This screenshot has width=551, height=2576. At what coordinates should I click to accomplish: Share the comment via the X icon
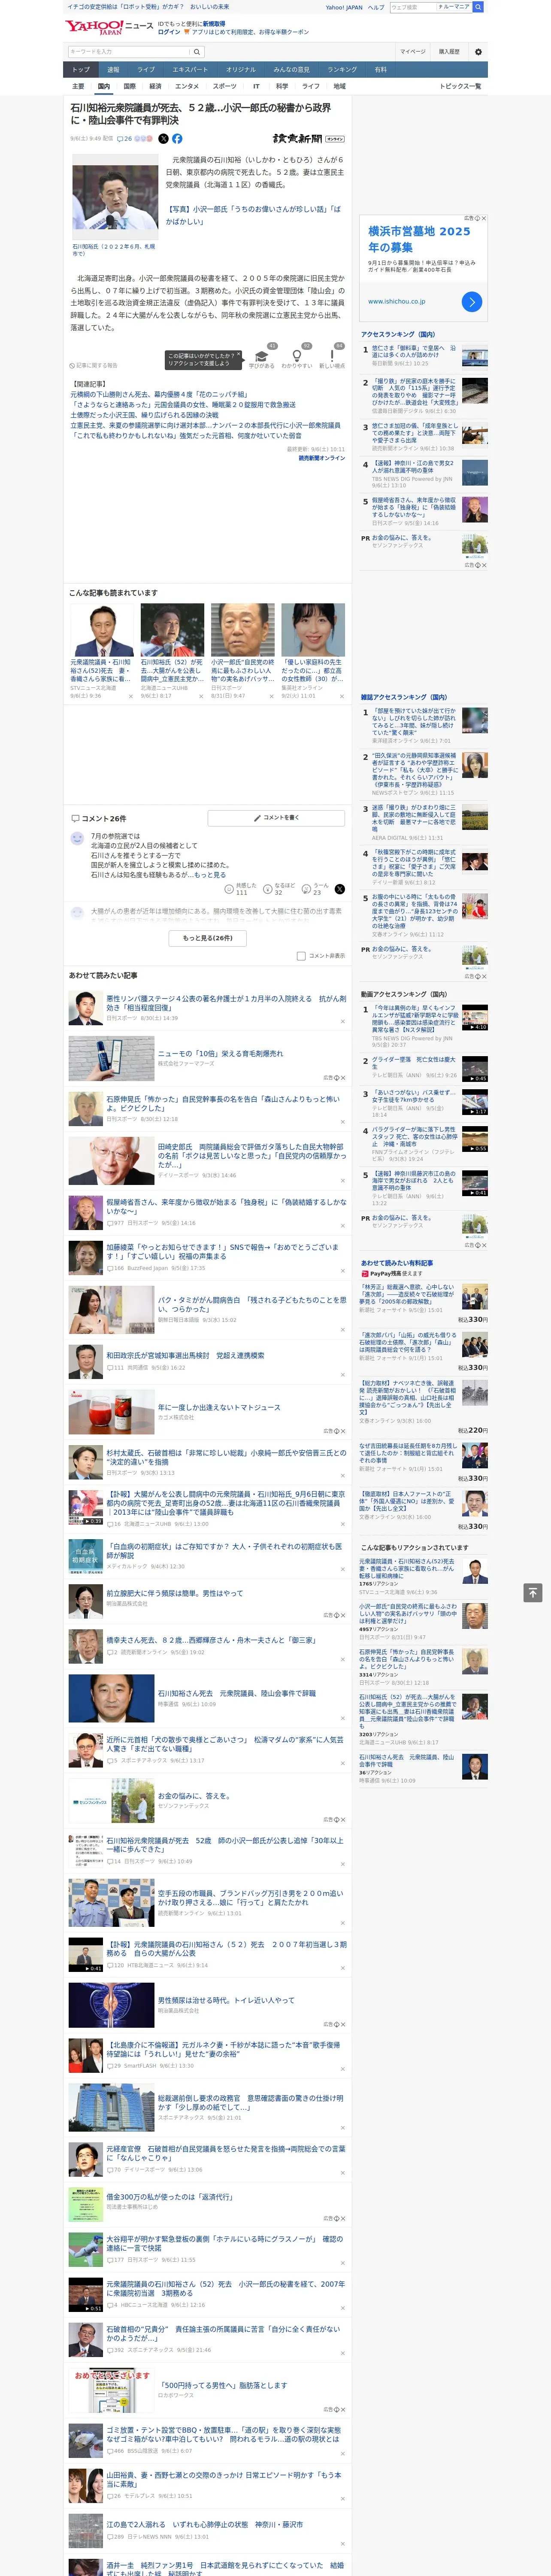[x=340, y=889]
